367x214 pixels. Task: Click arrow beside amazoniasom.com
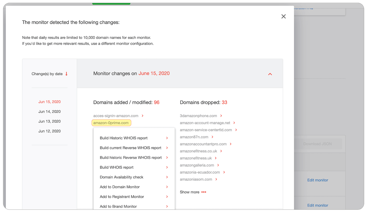coord(216,179)
